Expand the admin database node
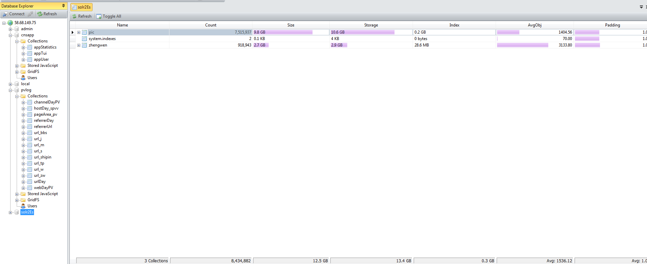The width and height of the screenshot is (647, 264). point(10,29)
